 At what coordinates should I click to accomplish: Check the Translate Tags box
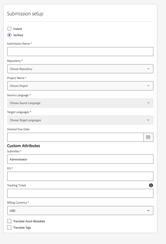(x=9, y=227)
